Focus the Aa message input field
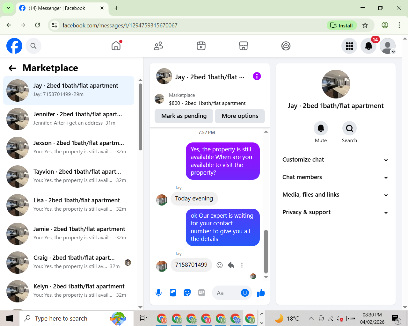 (227, 293)
